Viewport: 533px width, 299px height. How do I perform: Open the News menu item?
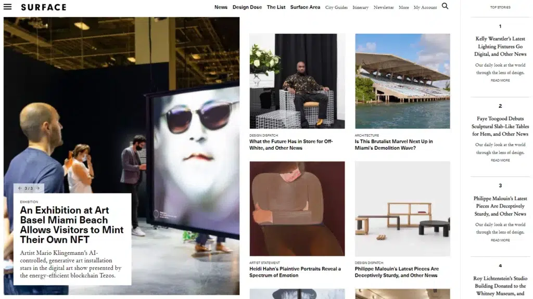221,7
